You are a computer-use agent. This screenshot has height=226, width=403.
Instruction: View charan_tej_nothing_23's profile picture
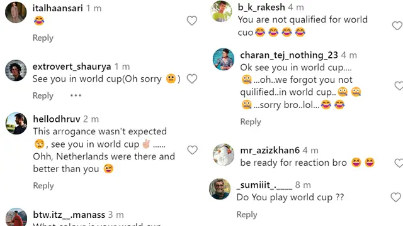(224, 59)
